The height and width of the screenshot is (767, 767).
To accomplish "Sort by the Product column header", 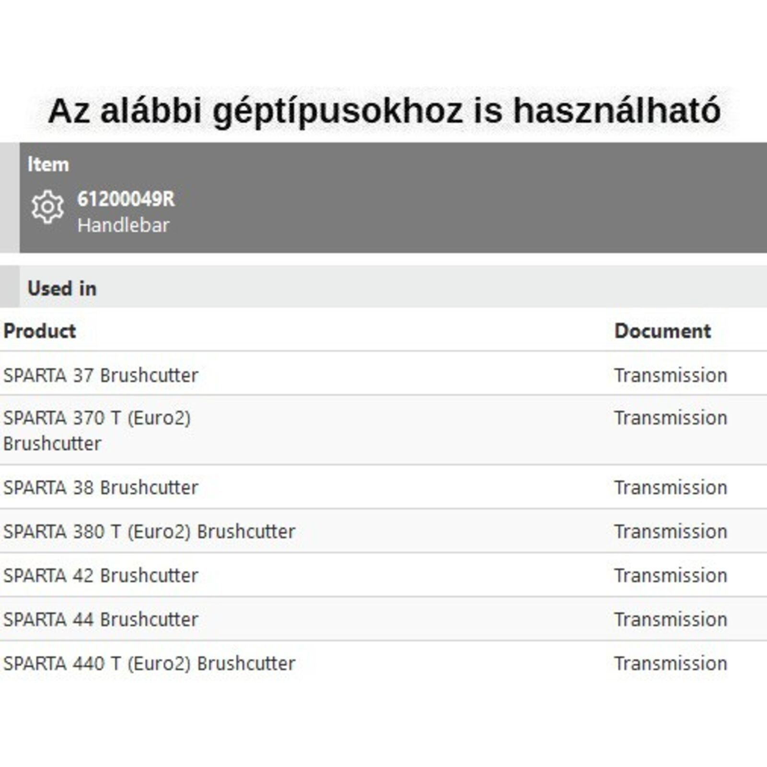I will 40,331.
